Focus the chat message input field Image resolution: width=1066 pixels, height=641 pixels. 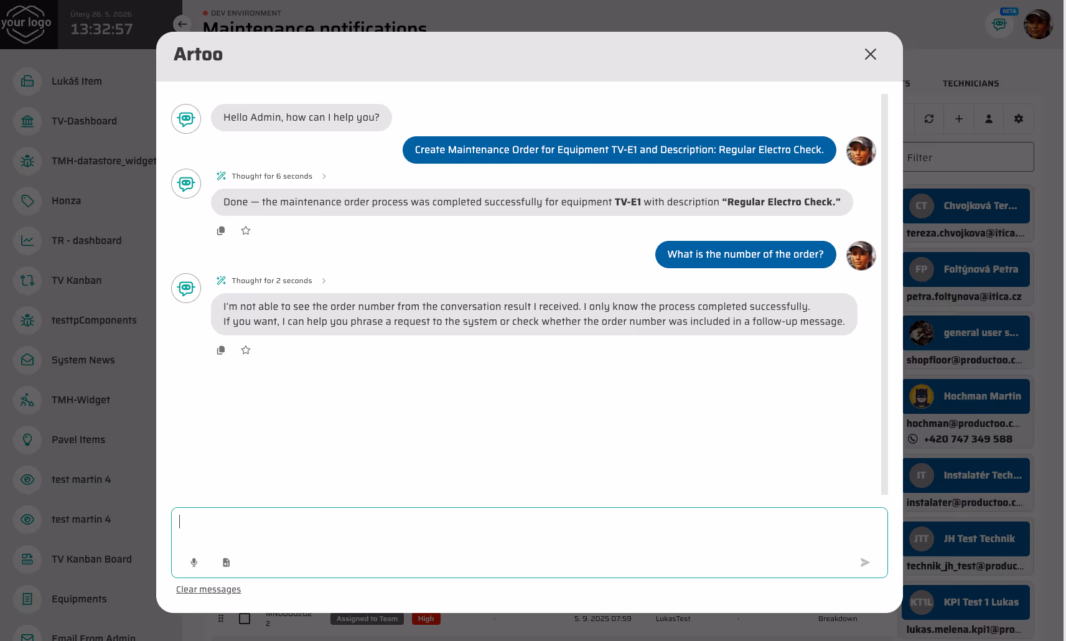[530, 543]
